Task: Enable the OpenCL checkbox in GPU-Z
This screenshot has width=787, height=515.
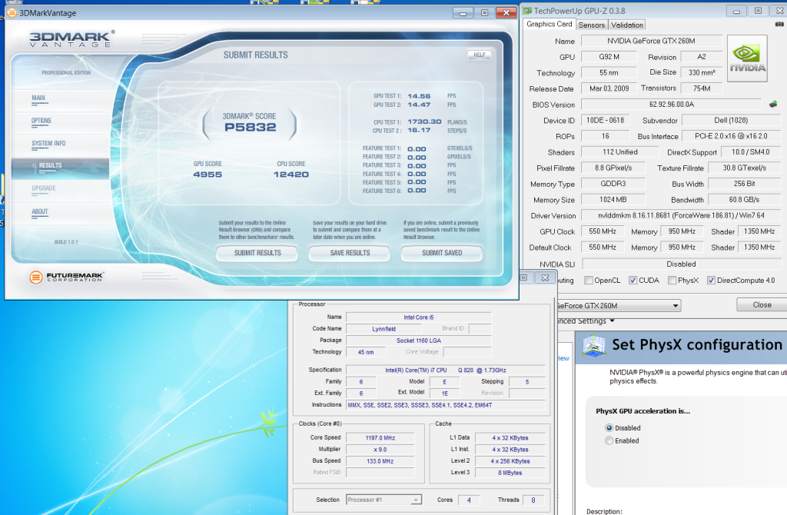Action: coord(589,281)
